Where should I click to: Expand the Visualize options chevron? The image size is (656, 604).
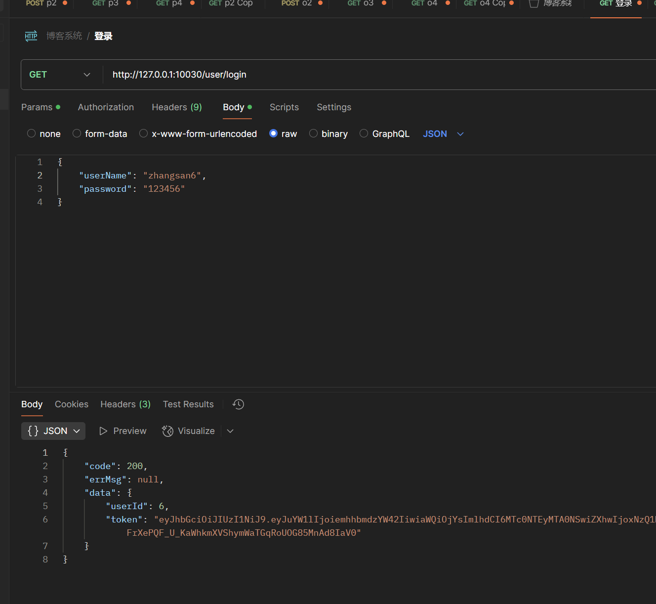(x=230, y=431)
